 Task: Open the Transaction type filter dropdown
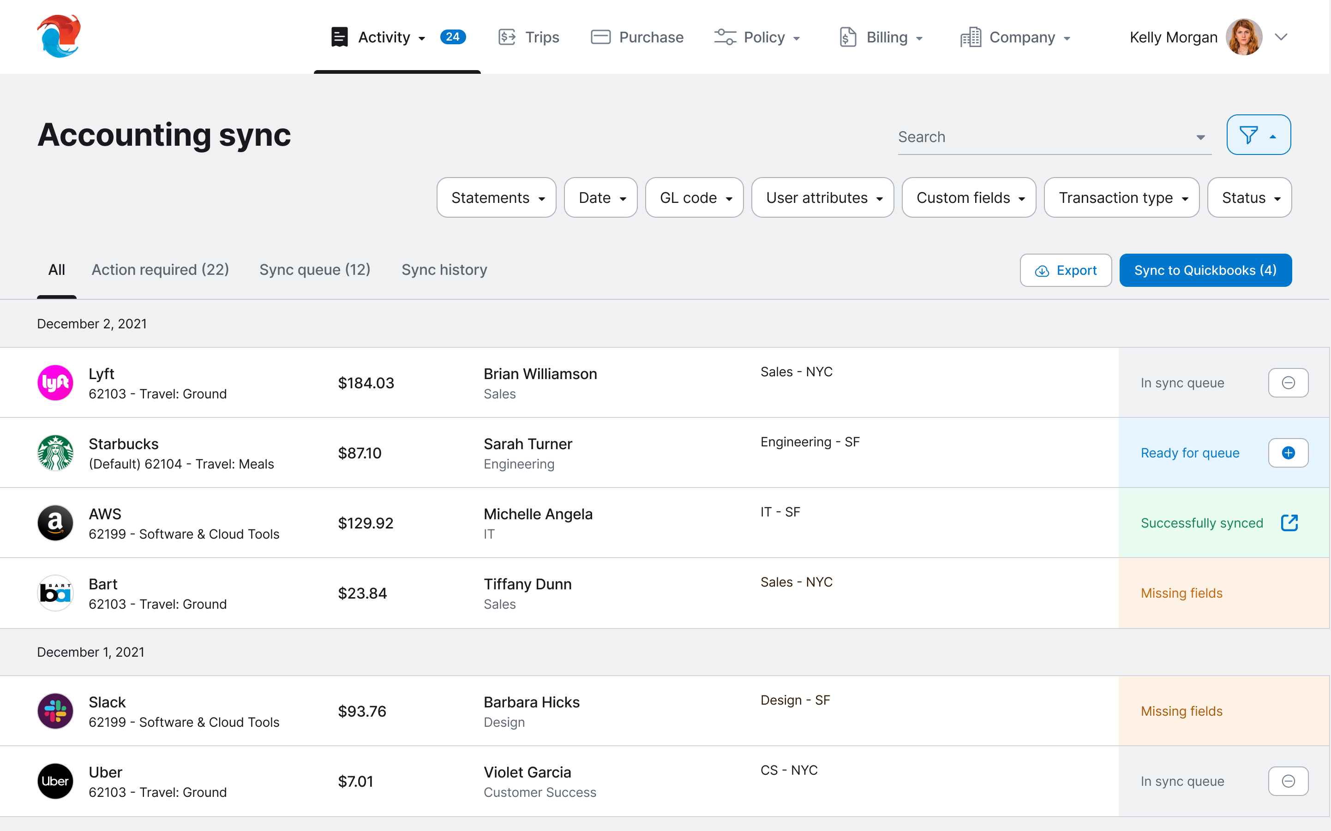[x=1121, y=198]
